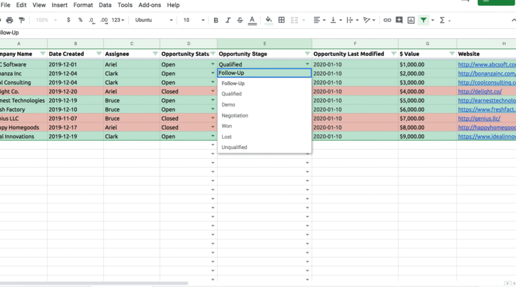Select the $5,000.00 value cell
Viewport: 516px width, 287px height.
427,101
